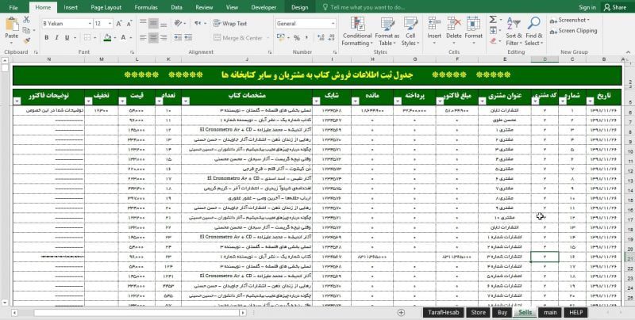Open the HELP sheet tab

point(575,312)
